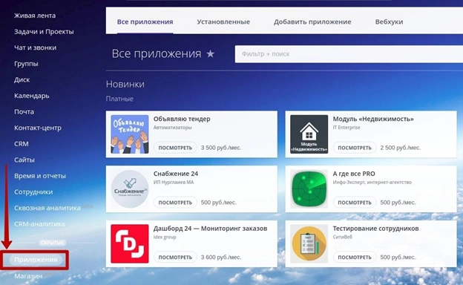Click the ИП Нурглаиев МА developer name
The image size is (463, 285).
(174, 183)
